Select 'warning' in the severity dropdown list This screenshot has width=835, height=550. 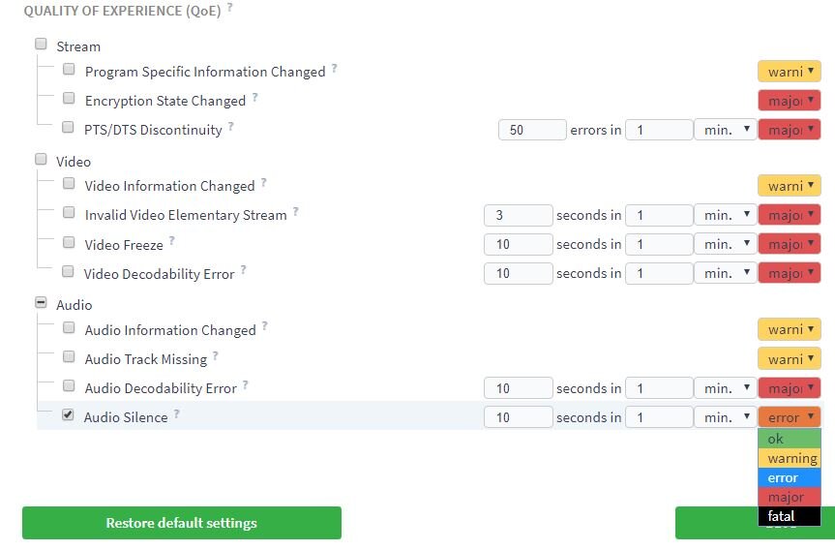pyautogui.click(x=790, y=458)
